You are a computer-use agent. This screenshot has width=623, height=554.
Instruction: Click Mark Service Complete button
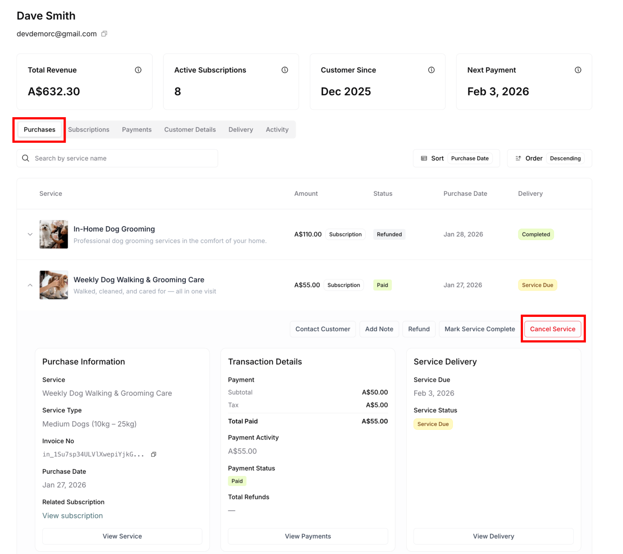click(479, 329)
